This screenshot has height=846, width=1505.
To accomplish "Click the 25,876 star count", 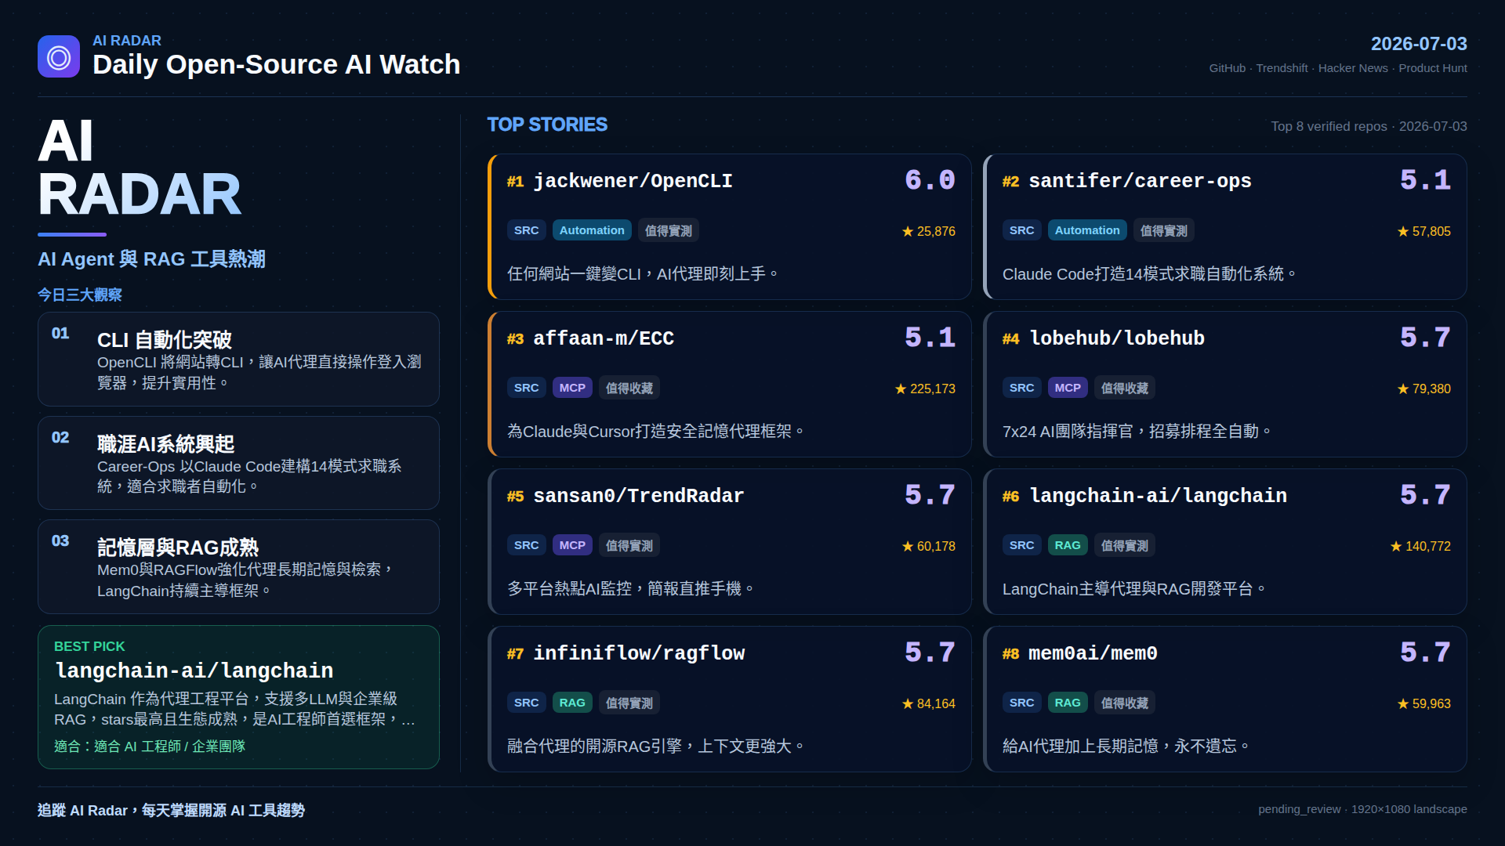I will 928,231.
